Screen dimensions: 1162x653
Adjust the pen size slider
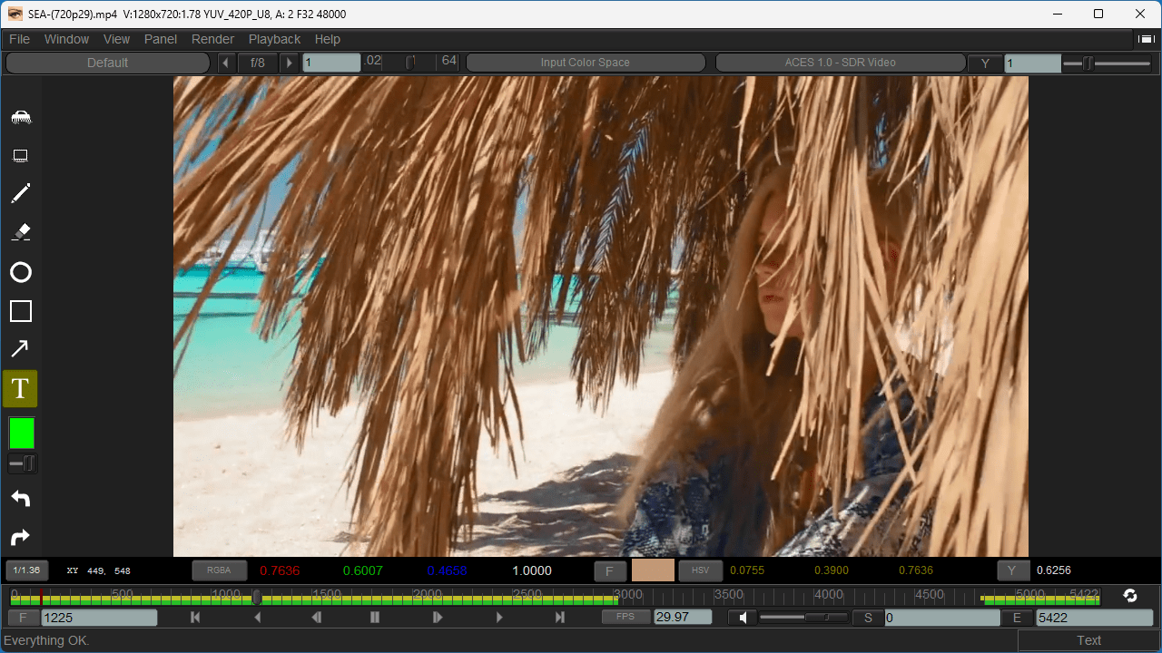coord(22,464)
